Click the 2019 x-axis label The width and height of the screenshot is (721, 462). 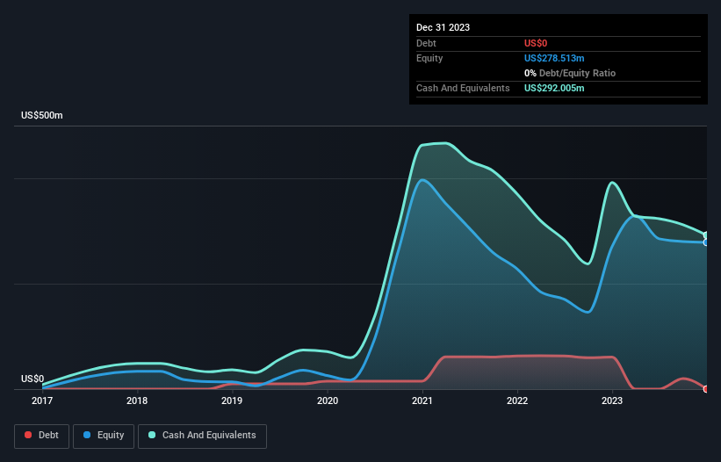click(x=232, y=401)
